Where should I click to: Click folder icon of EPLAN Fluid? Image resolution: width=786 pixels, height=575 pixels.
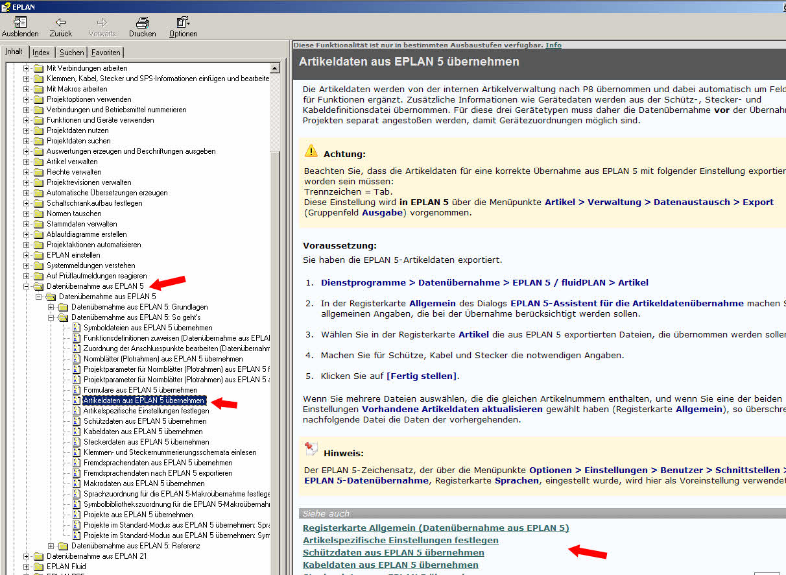pyautogui.click(x=38, y=567)
